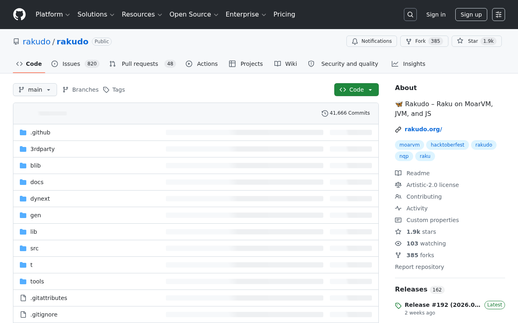Screen dimensions: 518x323
Task: Open the green Code dropdown
Action: 357,90
